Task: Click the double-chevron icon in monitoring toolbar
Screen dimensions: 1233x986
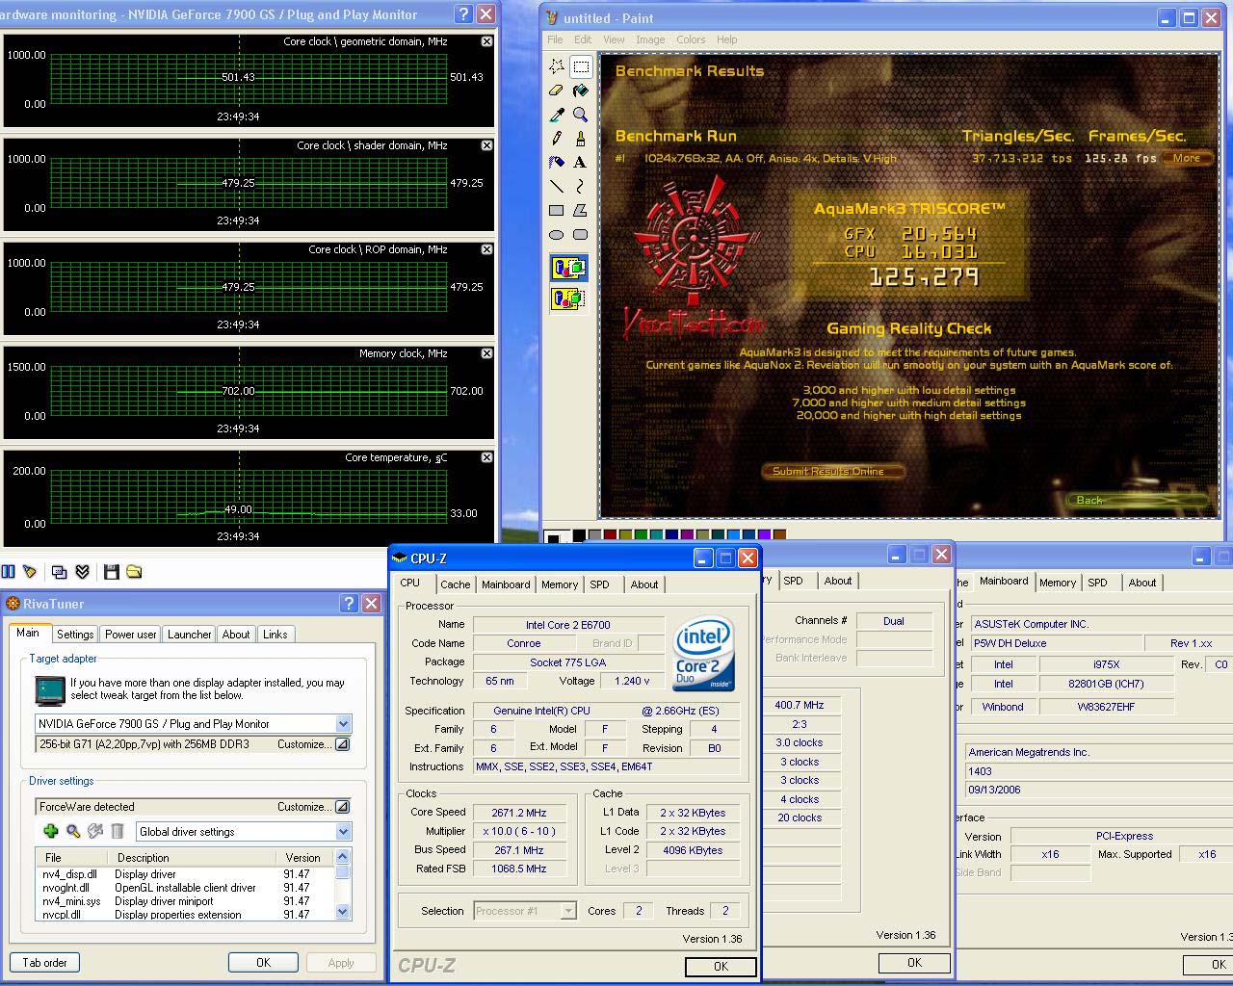Action: (x=83, y=572)
